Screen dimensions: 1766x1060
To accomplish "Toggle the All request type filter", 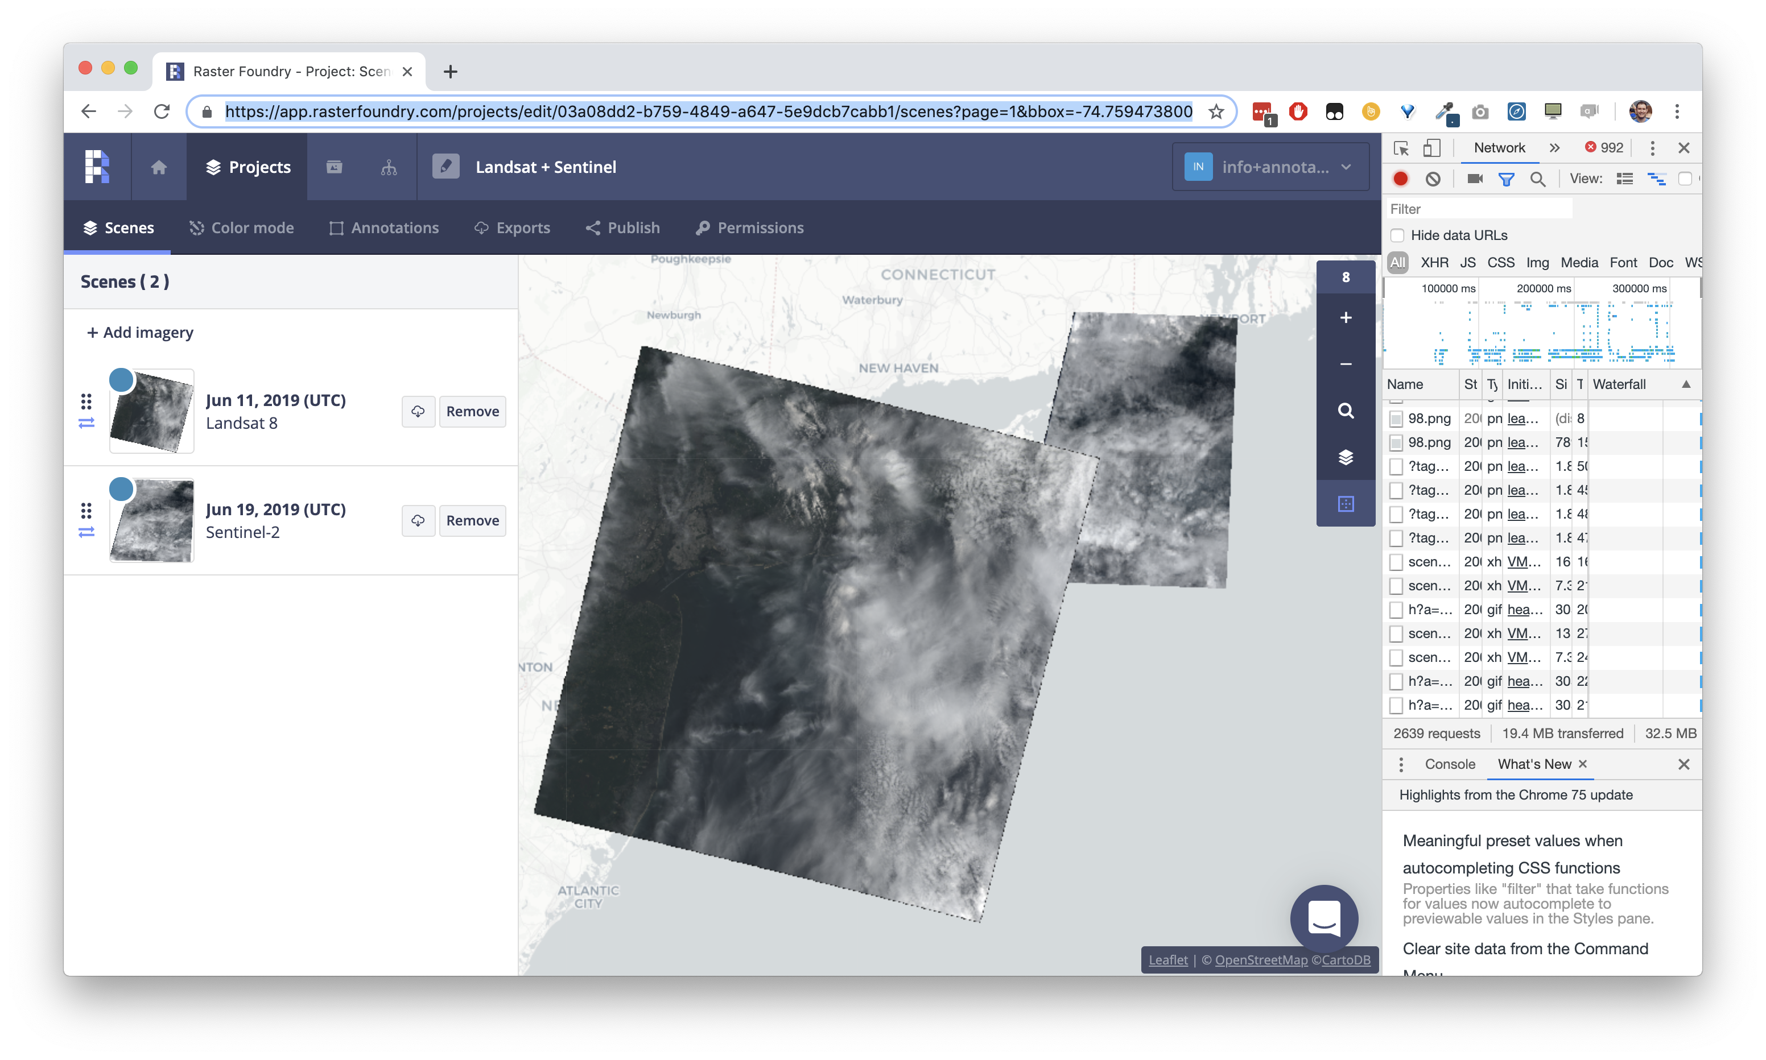I will [x=1397, y=262].
